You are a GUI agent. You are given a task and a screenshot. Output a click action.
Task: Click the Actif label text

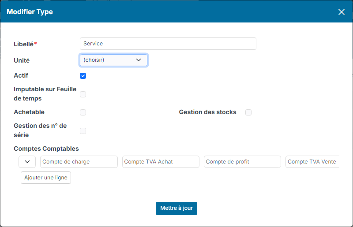click(x=21, y=75)
